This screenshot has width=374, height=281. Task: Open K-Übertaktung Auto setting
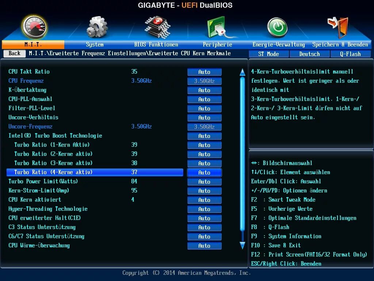click(205, 90)
